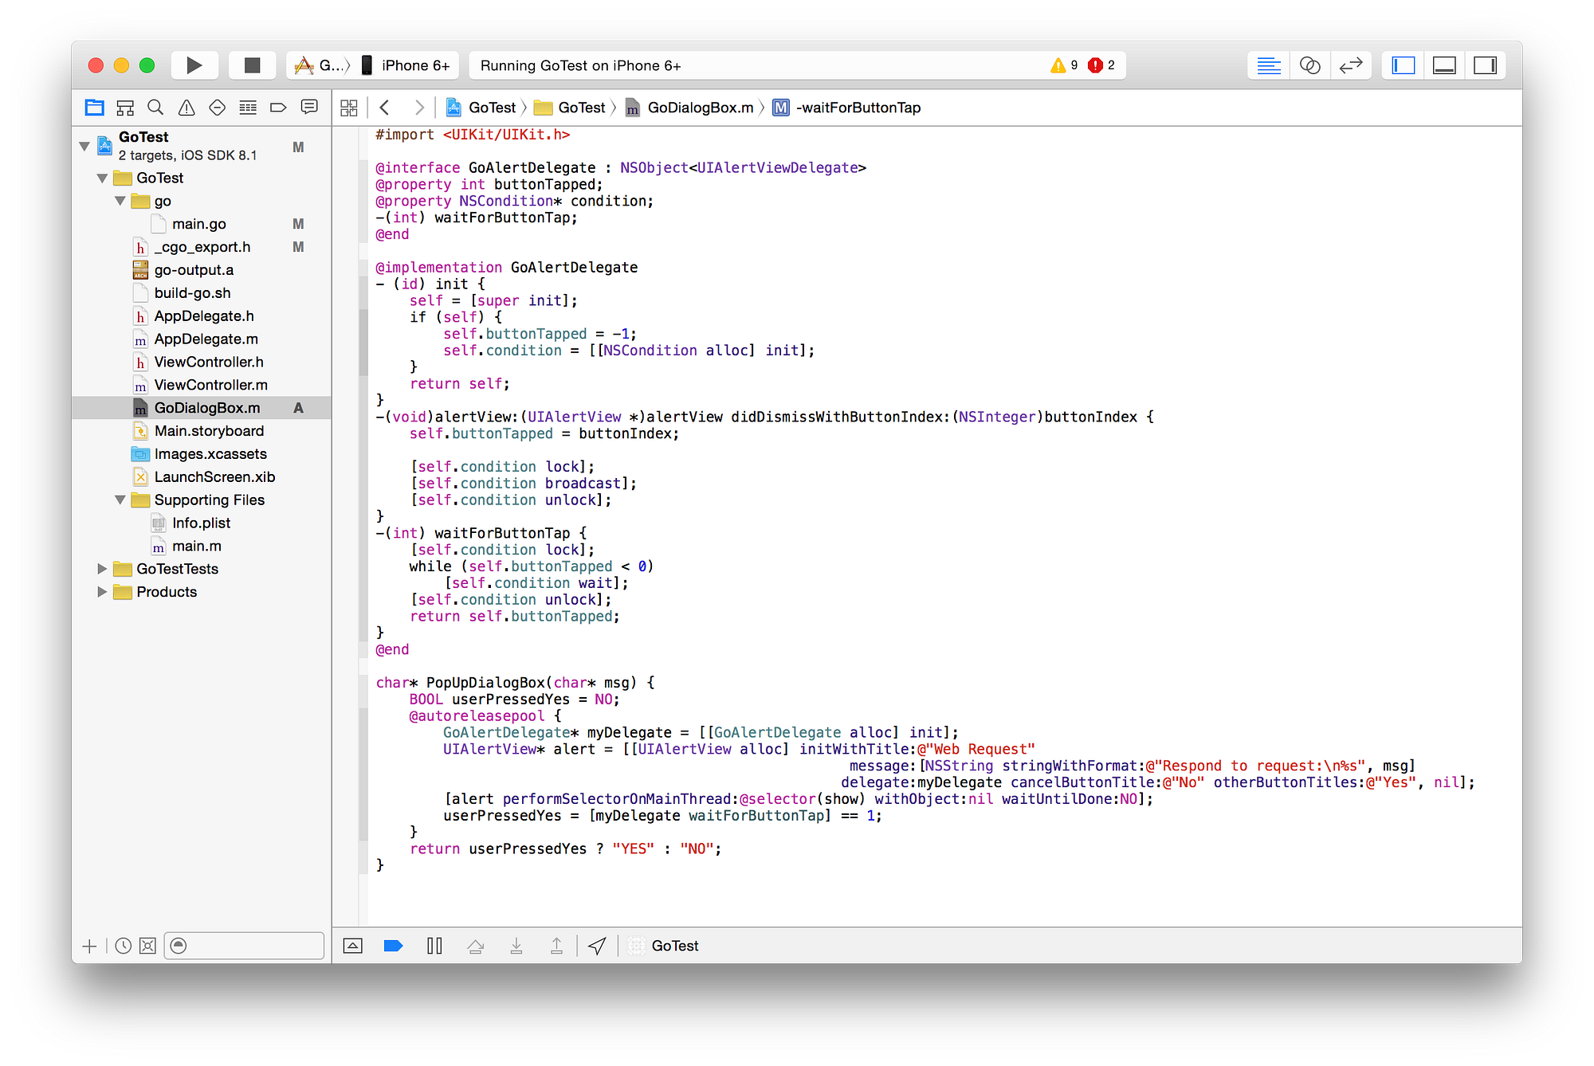Image resolution: width=1594 pixels, height=1066 pixels.
Task: Collapse the Supporting Files folder
Action: [120, 500]
